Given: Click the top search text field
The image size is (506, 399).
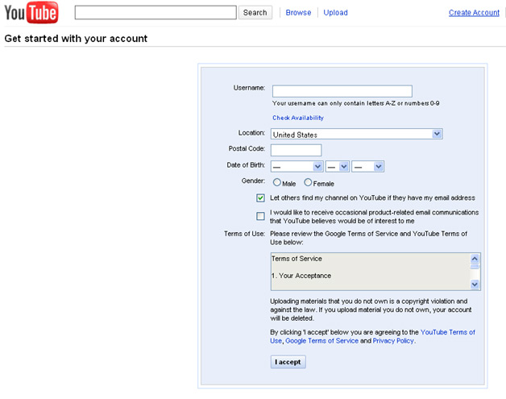Looking at the screenshot, I should [x=156, y=13].
